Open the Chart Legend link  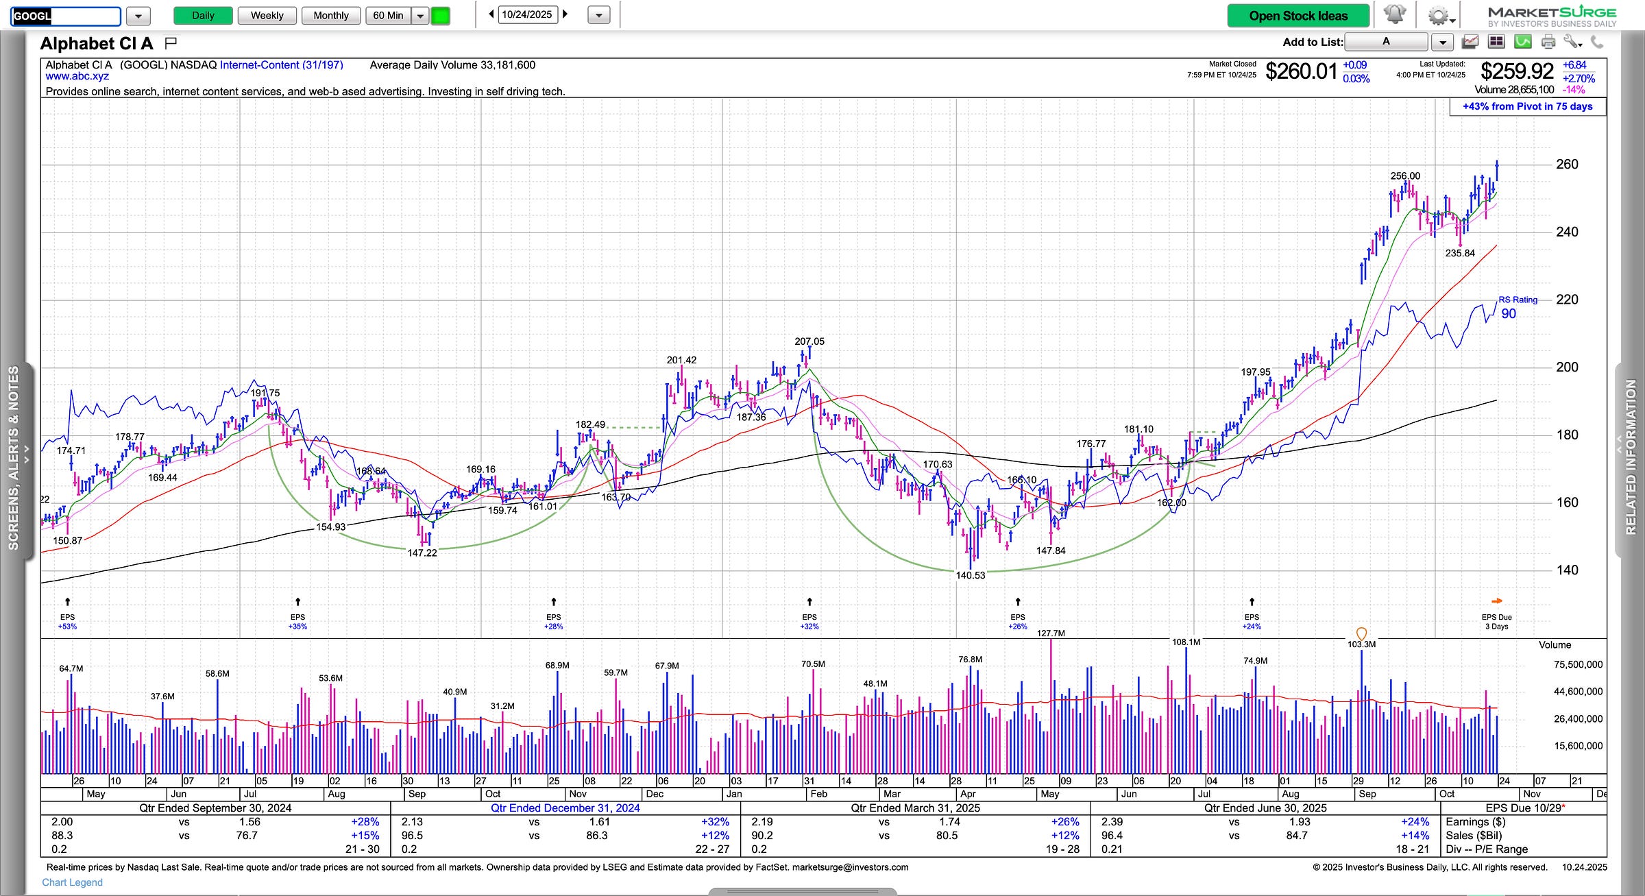click(x=72, y=882)
